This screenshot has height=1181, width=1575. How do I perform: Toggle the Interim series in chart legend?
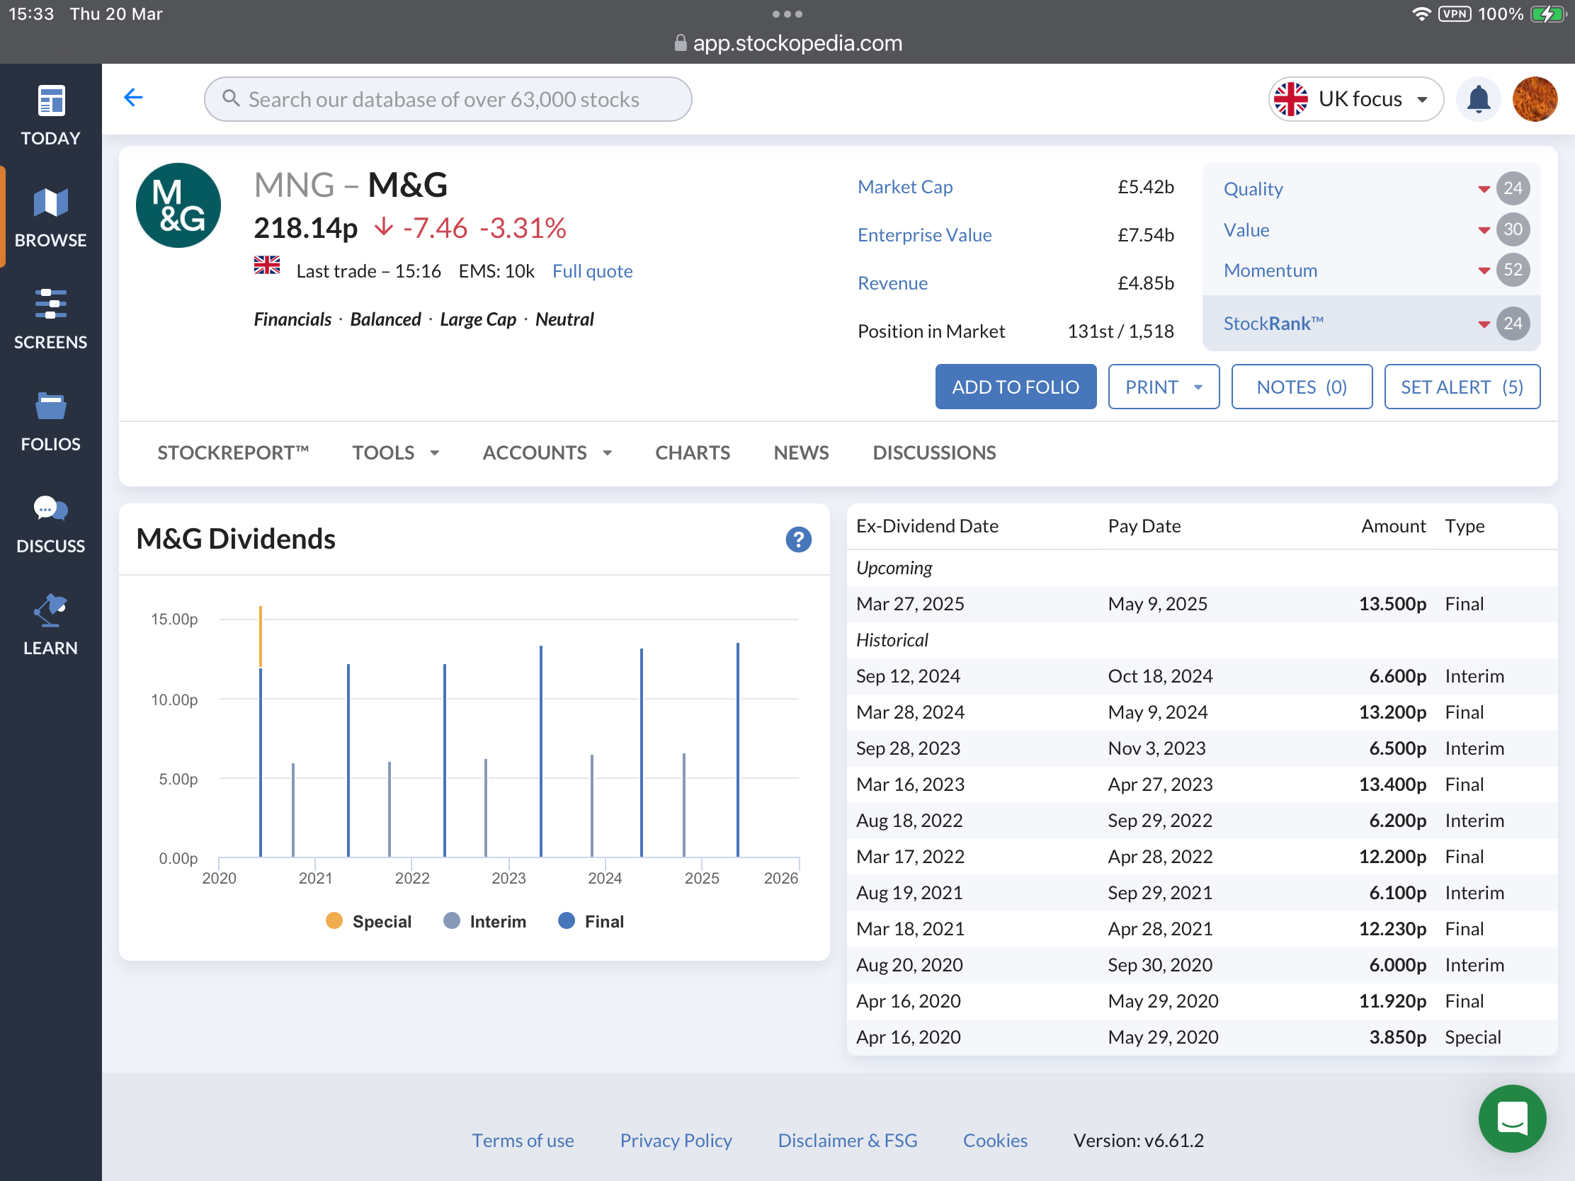pyautogui.click(x=485, y=921)
